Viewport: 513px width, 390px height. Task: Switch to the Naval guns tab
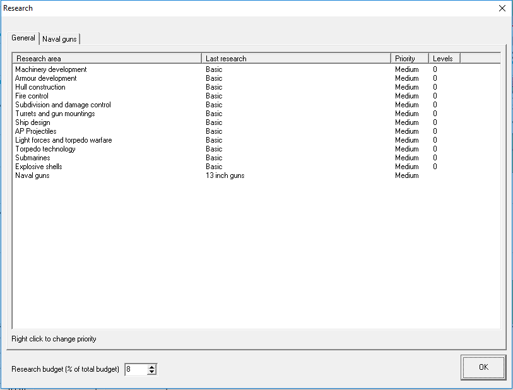pos(60,39)
